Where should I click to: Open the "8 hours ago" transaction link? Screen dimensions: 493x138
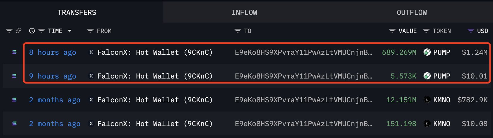click(x=52, y=52)
